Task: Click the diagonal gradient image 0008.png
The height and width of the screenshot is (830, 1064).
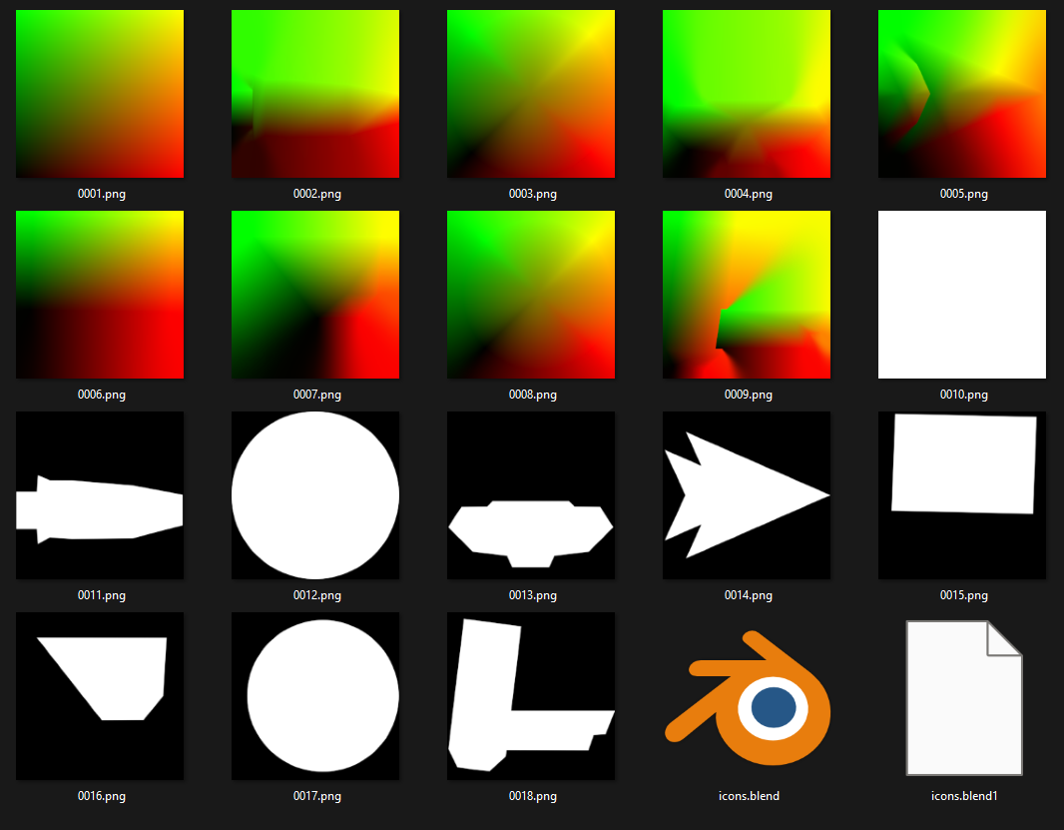Action: pyautogui.click(x=530, y=295)
